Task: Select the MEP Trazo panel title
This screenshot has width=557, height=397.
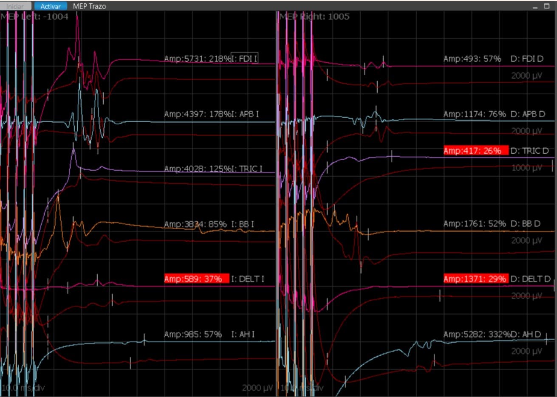Action: (x=90, y=6)
